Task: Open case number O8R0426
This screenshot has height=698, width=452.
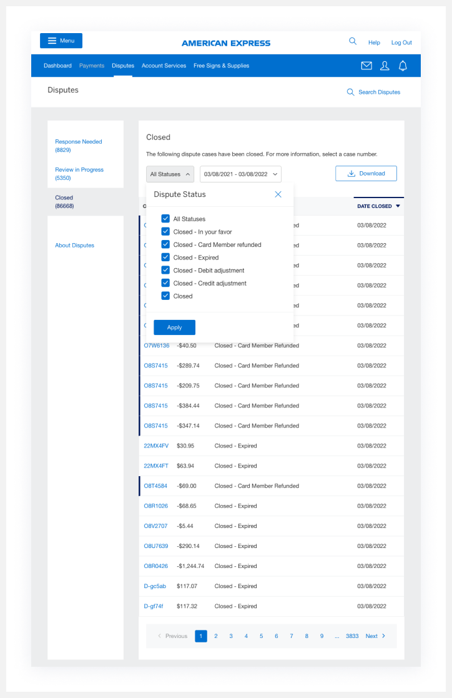Action: 155,566
